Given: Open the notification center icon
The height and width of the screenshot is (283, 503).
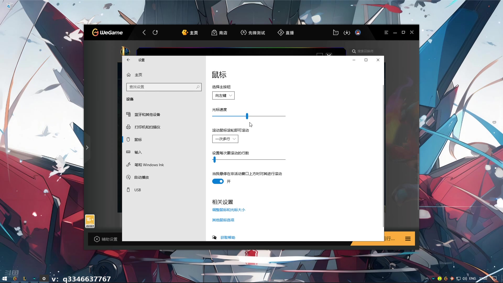Looking at the screenshot, I should point(494,279).
